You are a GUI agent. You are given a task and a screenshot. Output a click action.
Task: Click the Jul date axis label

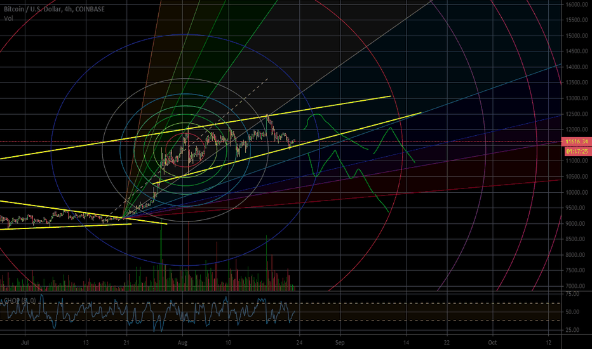click(x=25, y=343)
